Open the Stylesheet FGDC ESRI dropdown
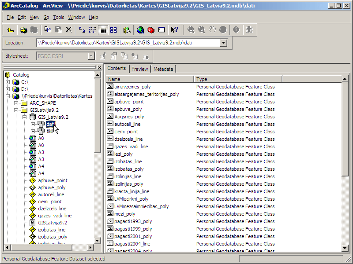Screen dimensions: 353x264 point(91,56)
